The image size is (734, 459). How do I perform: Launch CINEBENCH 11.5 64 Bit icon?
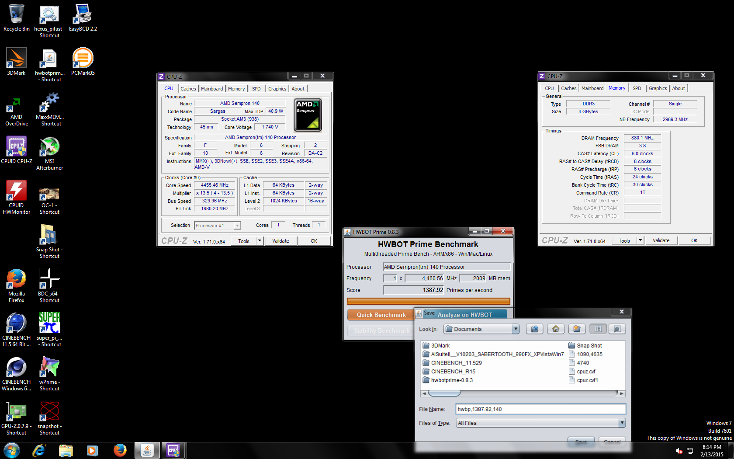coord(17,330)
